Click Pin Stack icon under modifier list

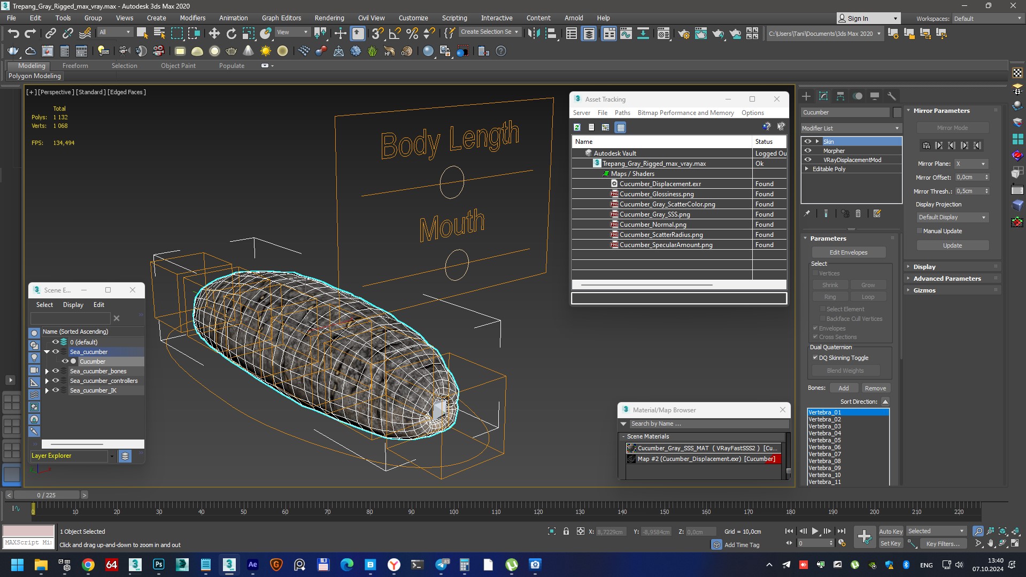tap(807, 213)
